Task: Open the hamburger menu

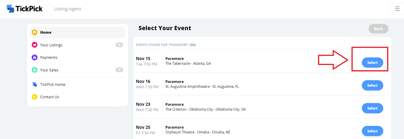Action: (397, 9)
